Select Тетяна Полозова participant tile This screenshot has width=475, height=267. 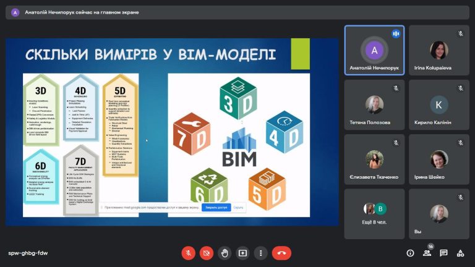374,104
